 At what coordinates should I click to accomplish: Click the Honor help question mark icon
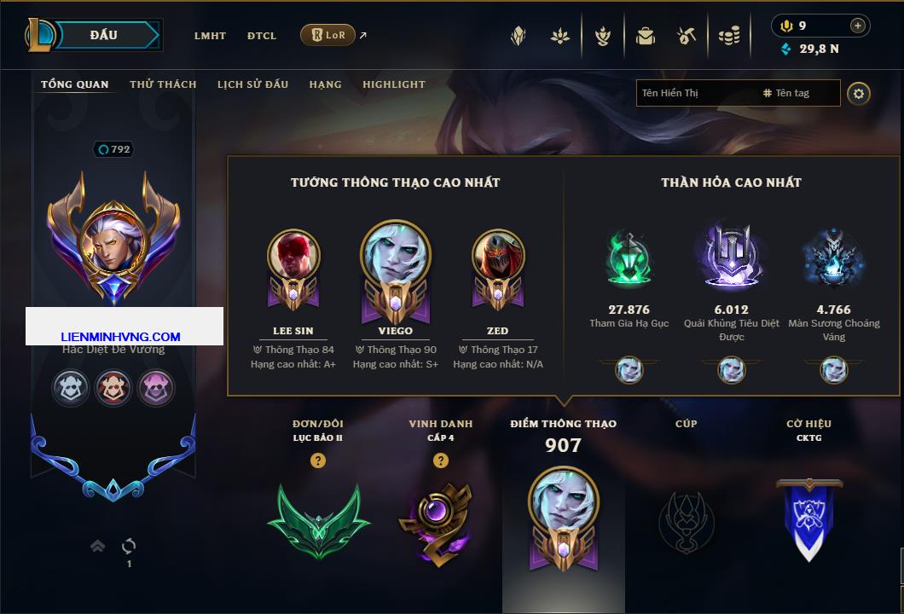pos(440,460)
